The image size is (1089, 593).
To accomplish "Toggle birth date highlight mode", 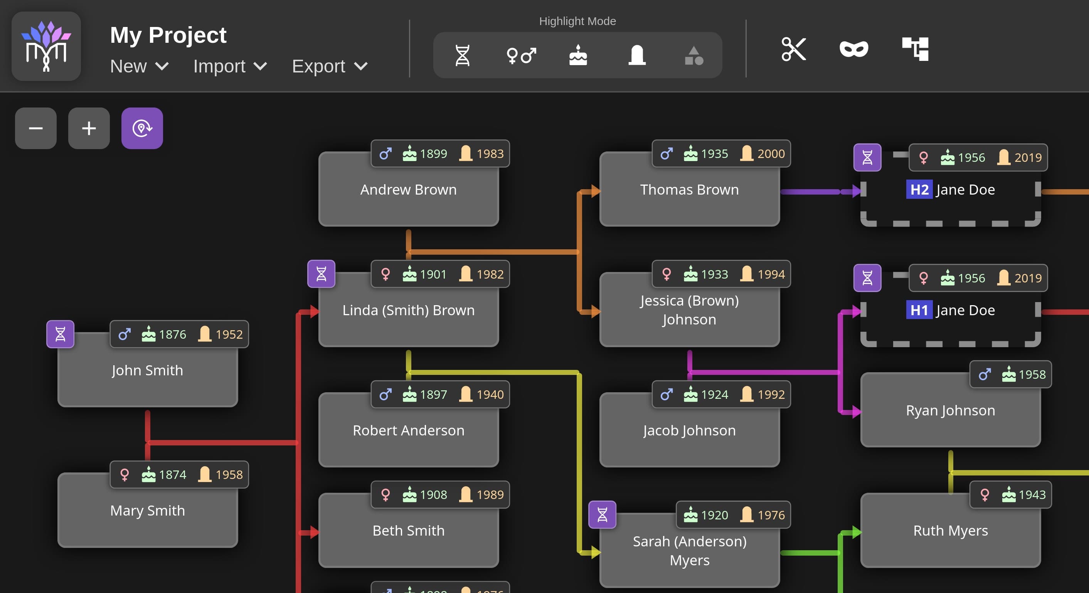I will tap(578, 55).
